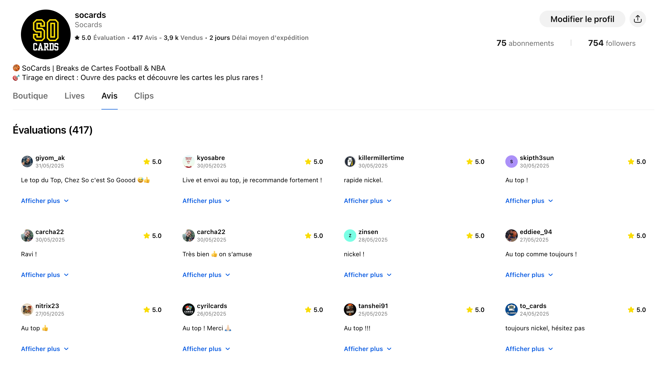
Task: Open tanshei91's avatar
Action: (x=350, y=310)
